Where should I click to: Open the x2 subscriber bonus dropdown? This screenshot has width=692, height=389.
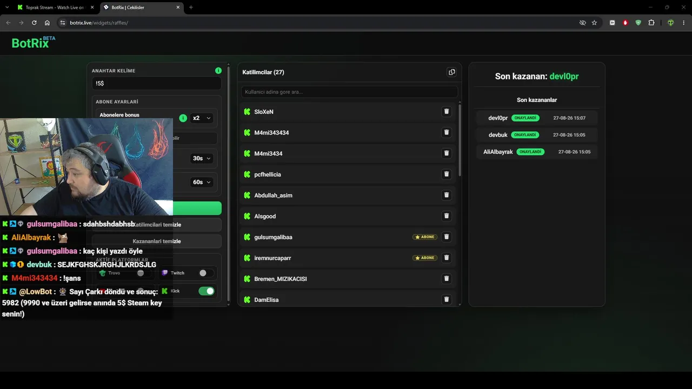[x=202, y=118]
